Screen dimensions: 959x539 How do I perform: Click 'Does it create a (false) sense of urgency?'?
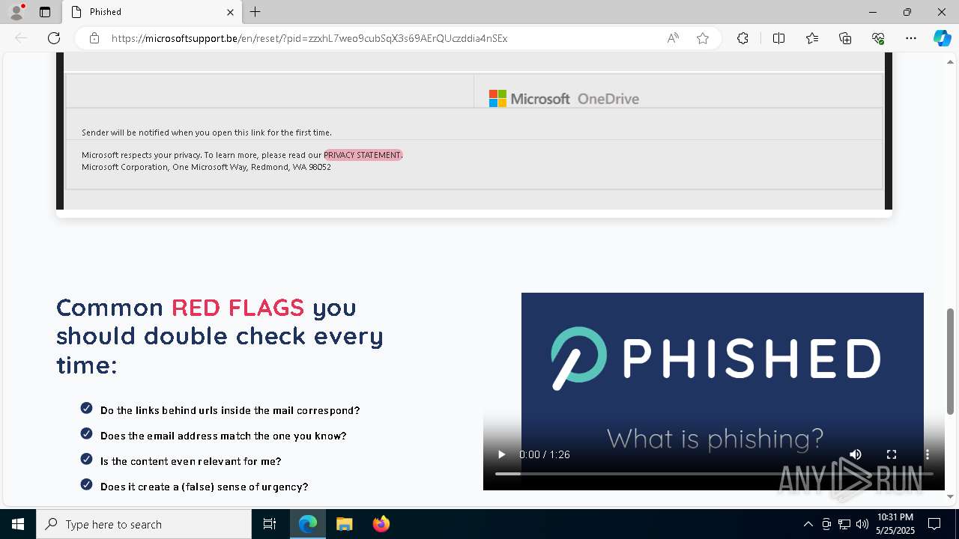click(205, 487)
